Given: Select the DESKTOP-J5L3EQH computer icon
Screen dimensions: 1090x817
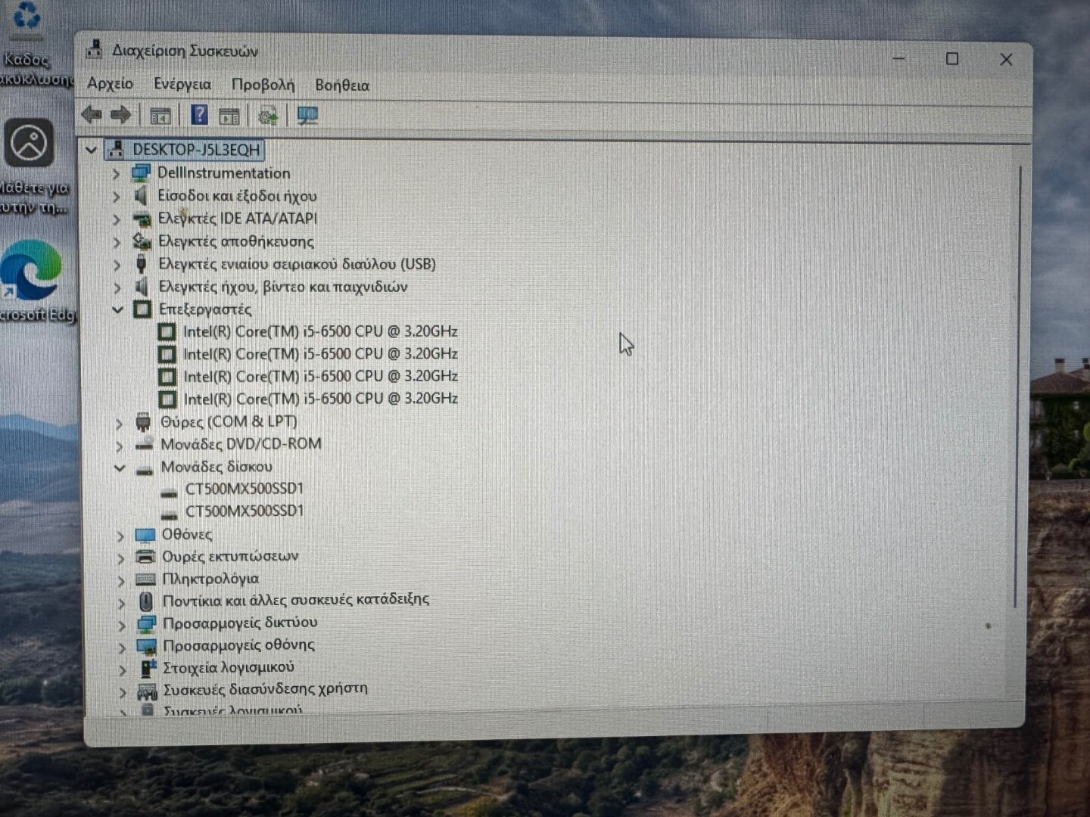Looking at the screenshot, I should coord(116,150).
